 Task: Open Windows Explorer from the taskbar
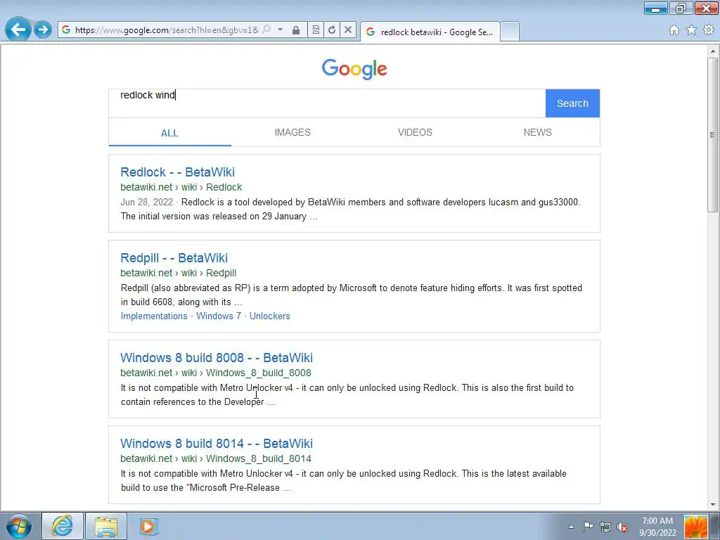coord(106,526)
